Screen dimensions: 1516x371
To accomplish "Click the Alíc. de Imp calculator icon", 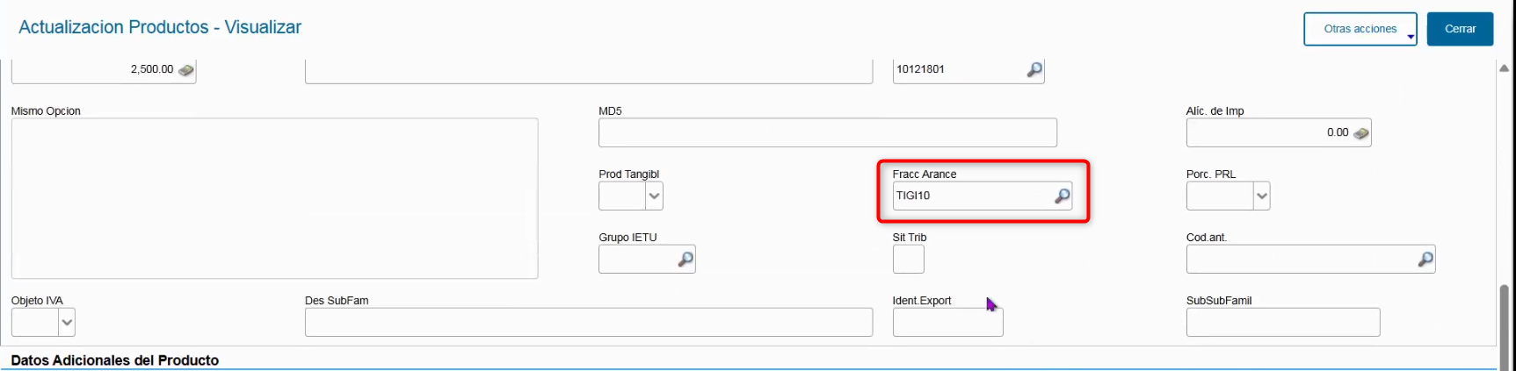I will pyautogui.click(x=1361, y=133).
